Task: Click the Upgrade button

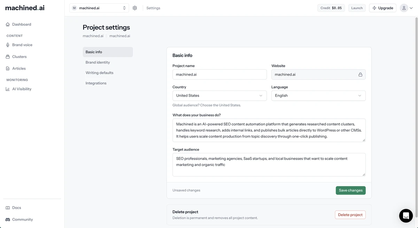Action: click(x=382, y=8)
